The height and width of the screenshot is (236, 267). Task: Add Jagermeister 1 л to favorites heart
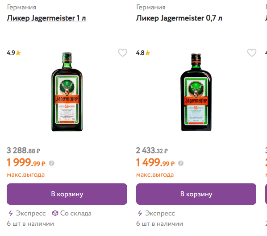[123, 53]
